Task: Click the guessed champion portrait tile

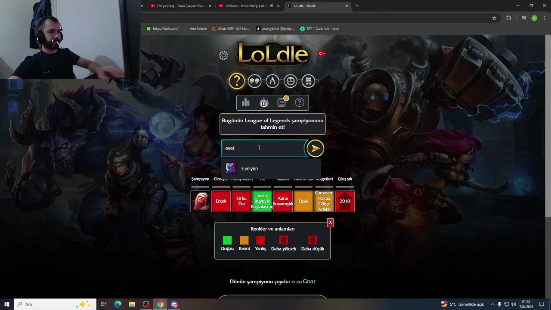Action: coord(200,201)
